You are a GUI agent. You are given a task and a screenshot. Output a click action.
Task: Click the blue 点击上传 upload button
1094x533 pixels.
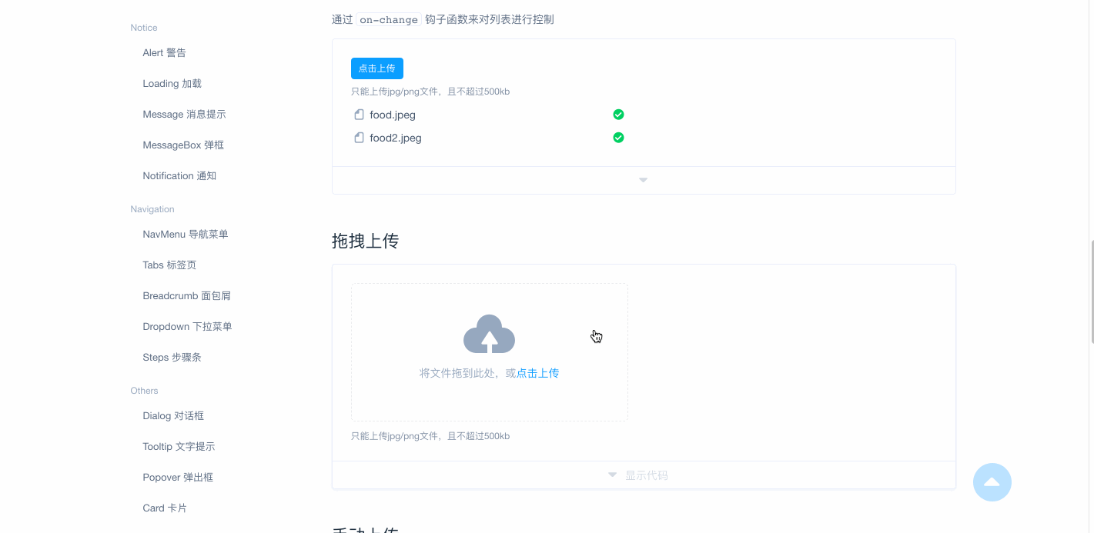click(376, 68)
